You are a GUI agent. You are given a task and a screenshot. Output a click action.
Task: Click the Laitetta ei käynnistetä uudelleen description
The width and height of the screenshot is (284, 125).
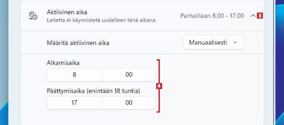102,20
